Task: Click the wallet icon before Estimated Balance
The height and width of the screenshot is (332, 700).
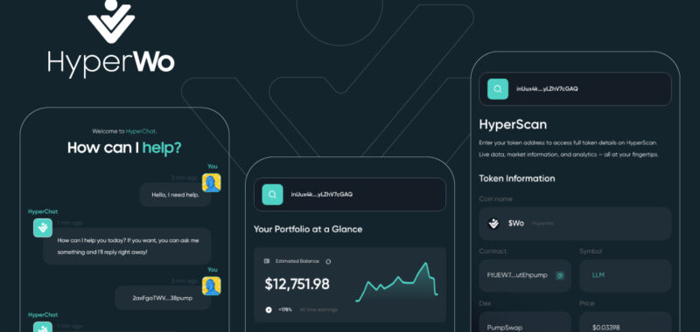Action: point(267,261)
